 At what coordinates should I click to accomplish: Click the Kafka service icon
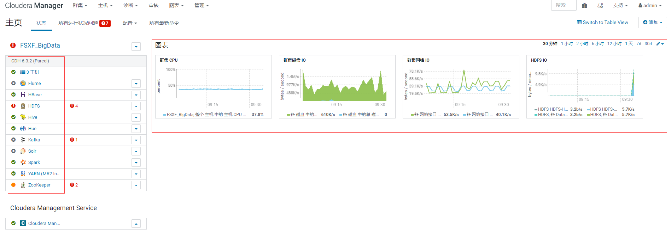[x=23, y=140]
